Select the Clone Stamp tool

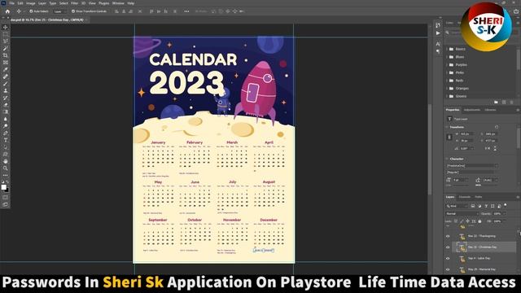(6, 90)
